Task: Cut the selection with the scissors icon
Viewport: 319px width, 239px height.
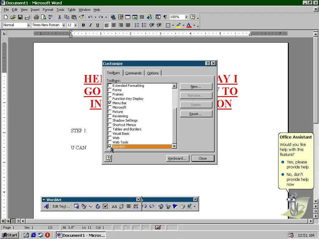Action: (60, 17)
